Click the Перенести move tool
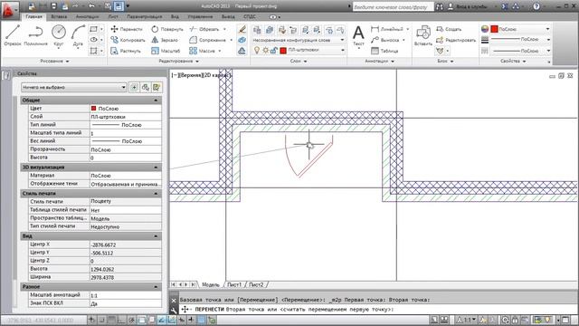 (x=127, y=29)
